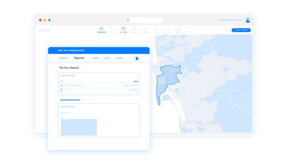This screenshot has width=288, height=162.
Task: Click second document icon in Territory Report
Action: point(62,90)
